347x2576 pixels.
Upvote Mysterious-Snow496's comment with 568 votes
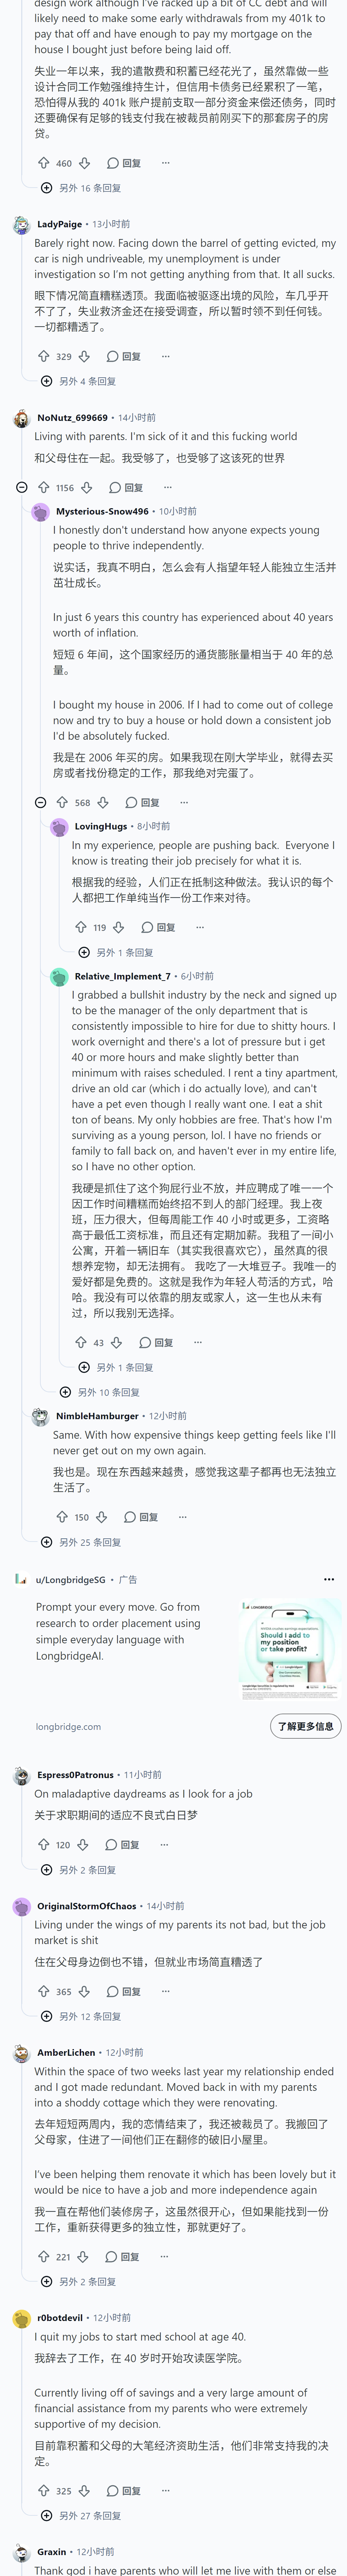pyautogui.click(x=62, y=802)
